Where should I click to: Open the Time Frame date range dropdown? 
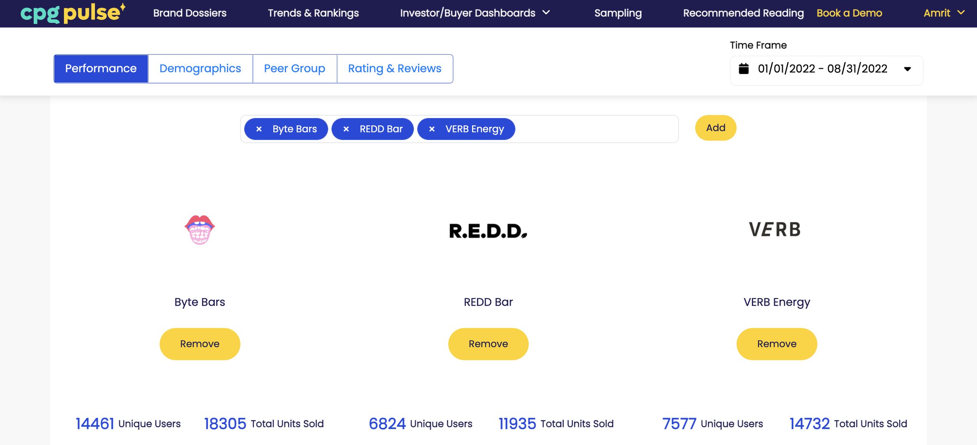tap(907, 69)
